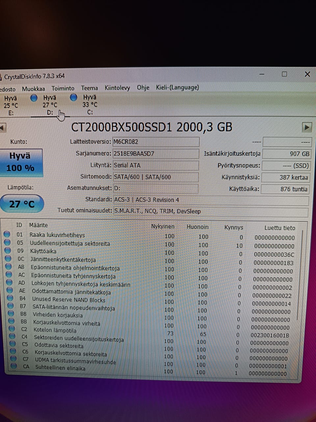Click the 907 GB host writes value
This screenshot has width=316, height=422.
(287, 154)
